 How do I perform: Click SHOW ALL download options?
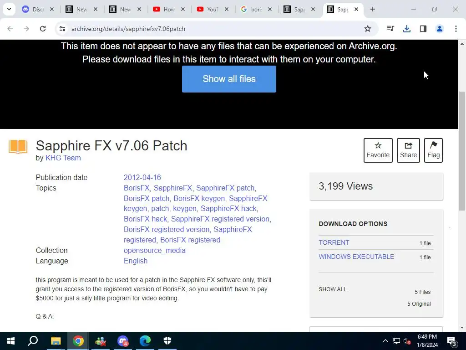[333, 289]
